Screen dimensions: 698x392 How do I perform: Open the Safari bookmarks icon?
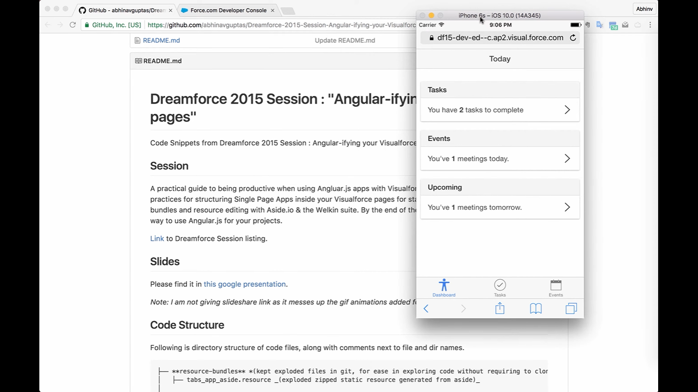pos(536,308)
